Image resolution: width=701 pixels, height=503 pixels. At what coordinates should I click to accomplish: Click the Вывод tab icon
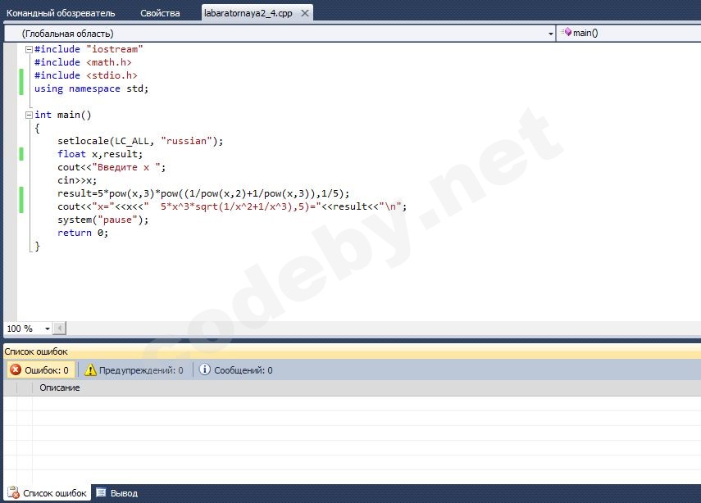tap(102, 492)
